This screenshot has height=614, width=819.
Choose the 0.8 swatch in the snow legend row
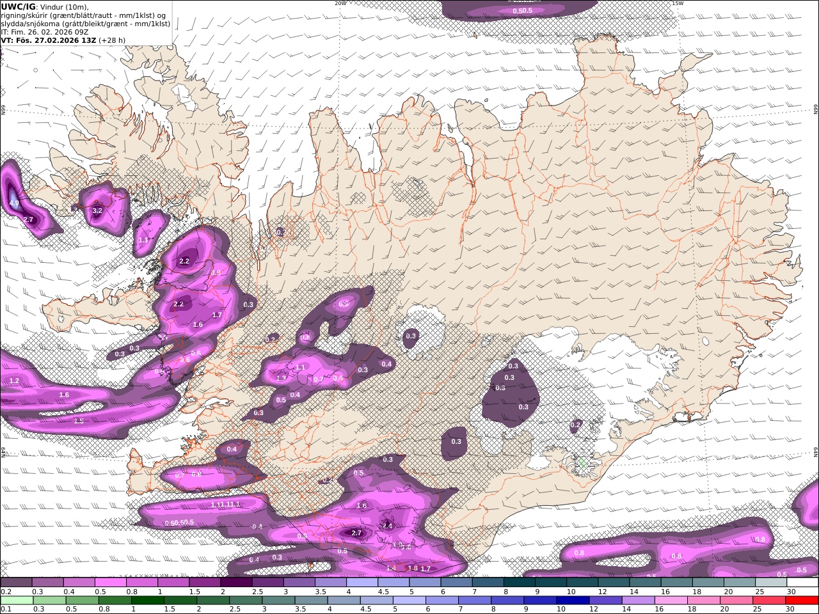141,582
